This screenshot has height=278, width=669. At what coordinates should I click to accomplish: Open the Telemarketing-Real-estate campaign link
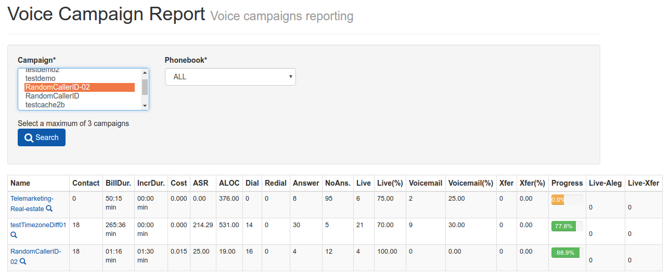coord(32,203)
